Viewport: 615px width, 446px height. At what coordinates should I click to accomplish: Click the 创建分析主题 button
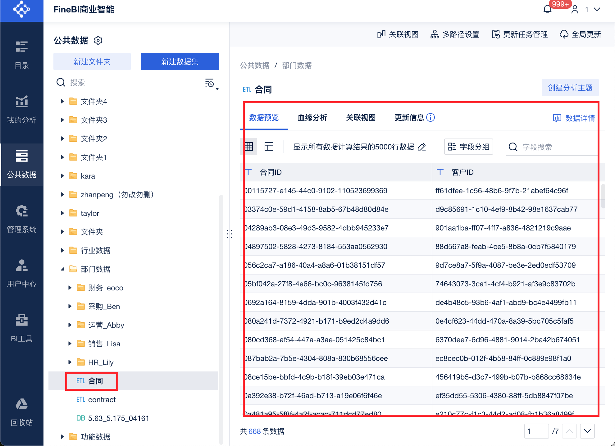tap(570, 88)
